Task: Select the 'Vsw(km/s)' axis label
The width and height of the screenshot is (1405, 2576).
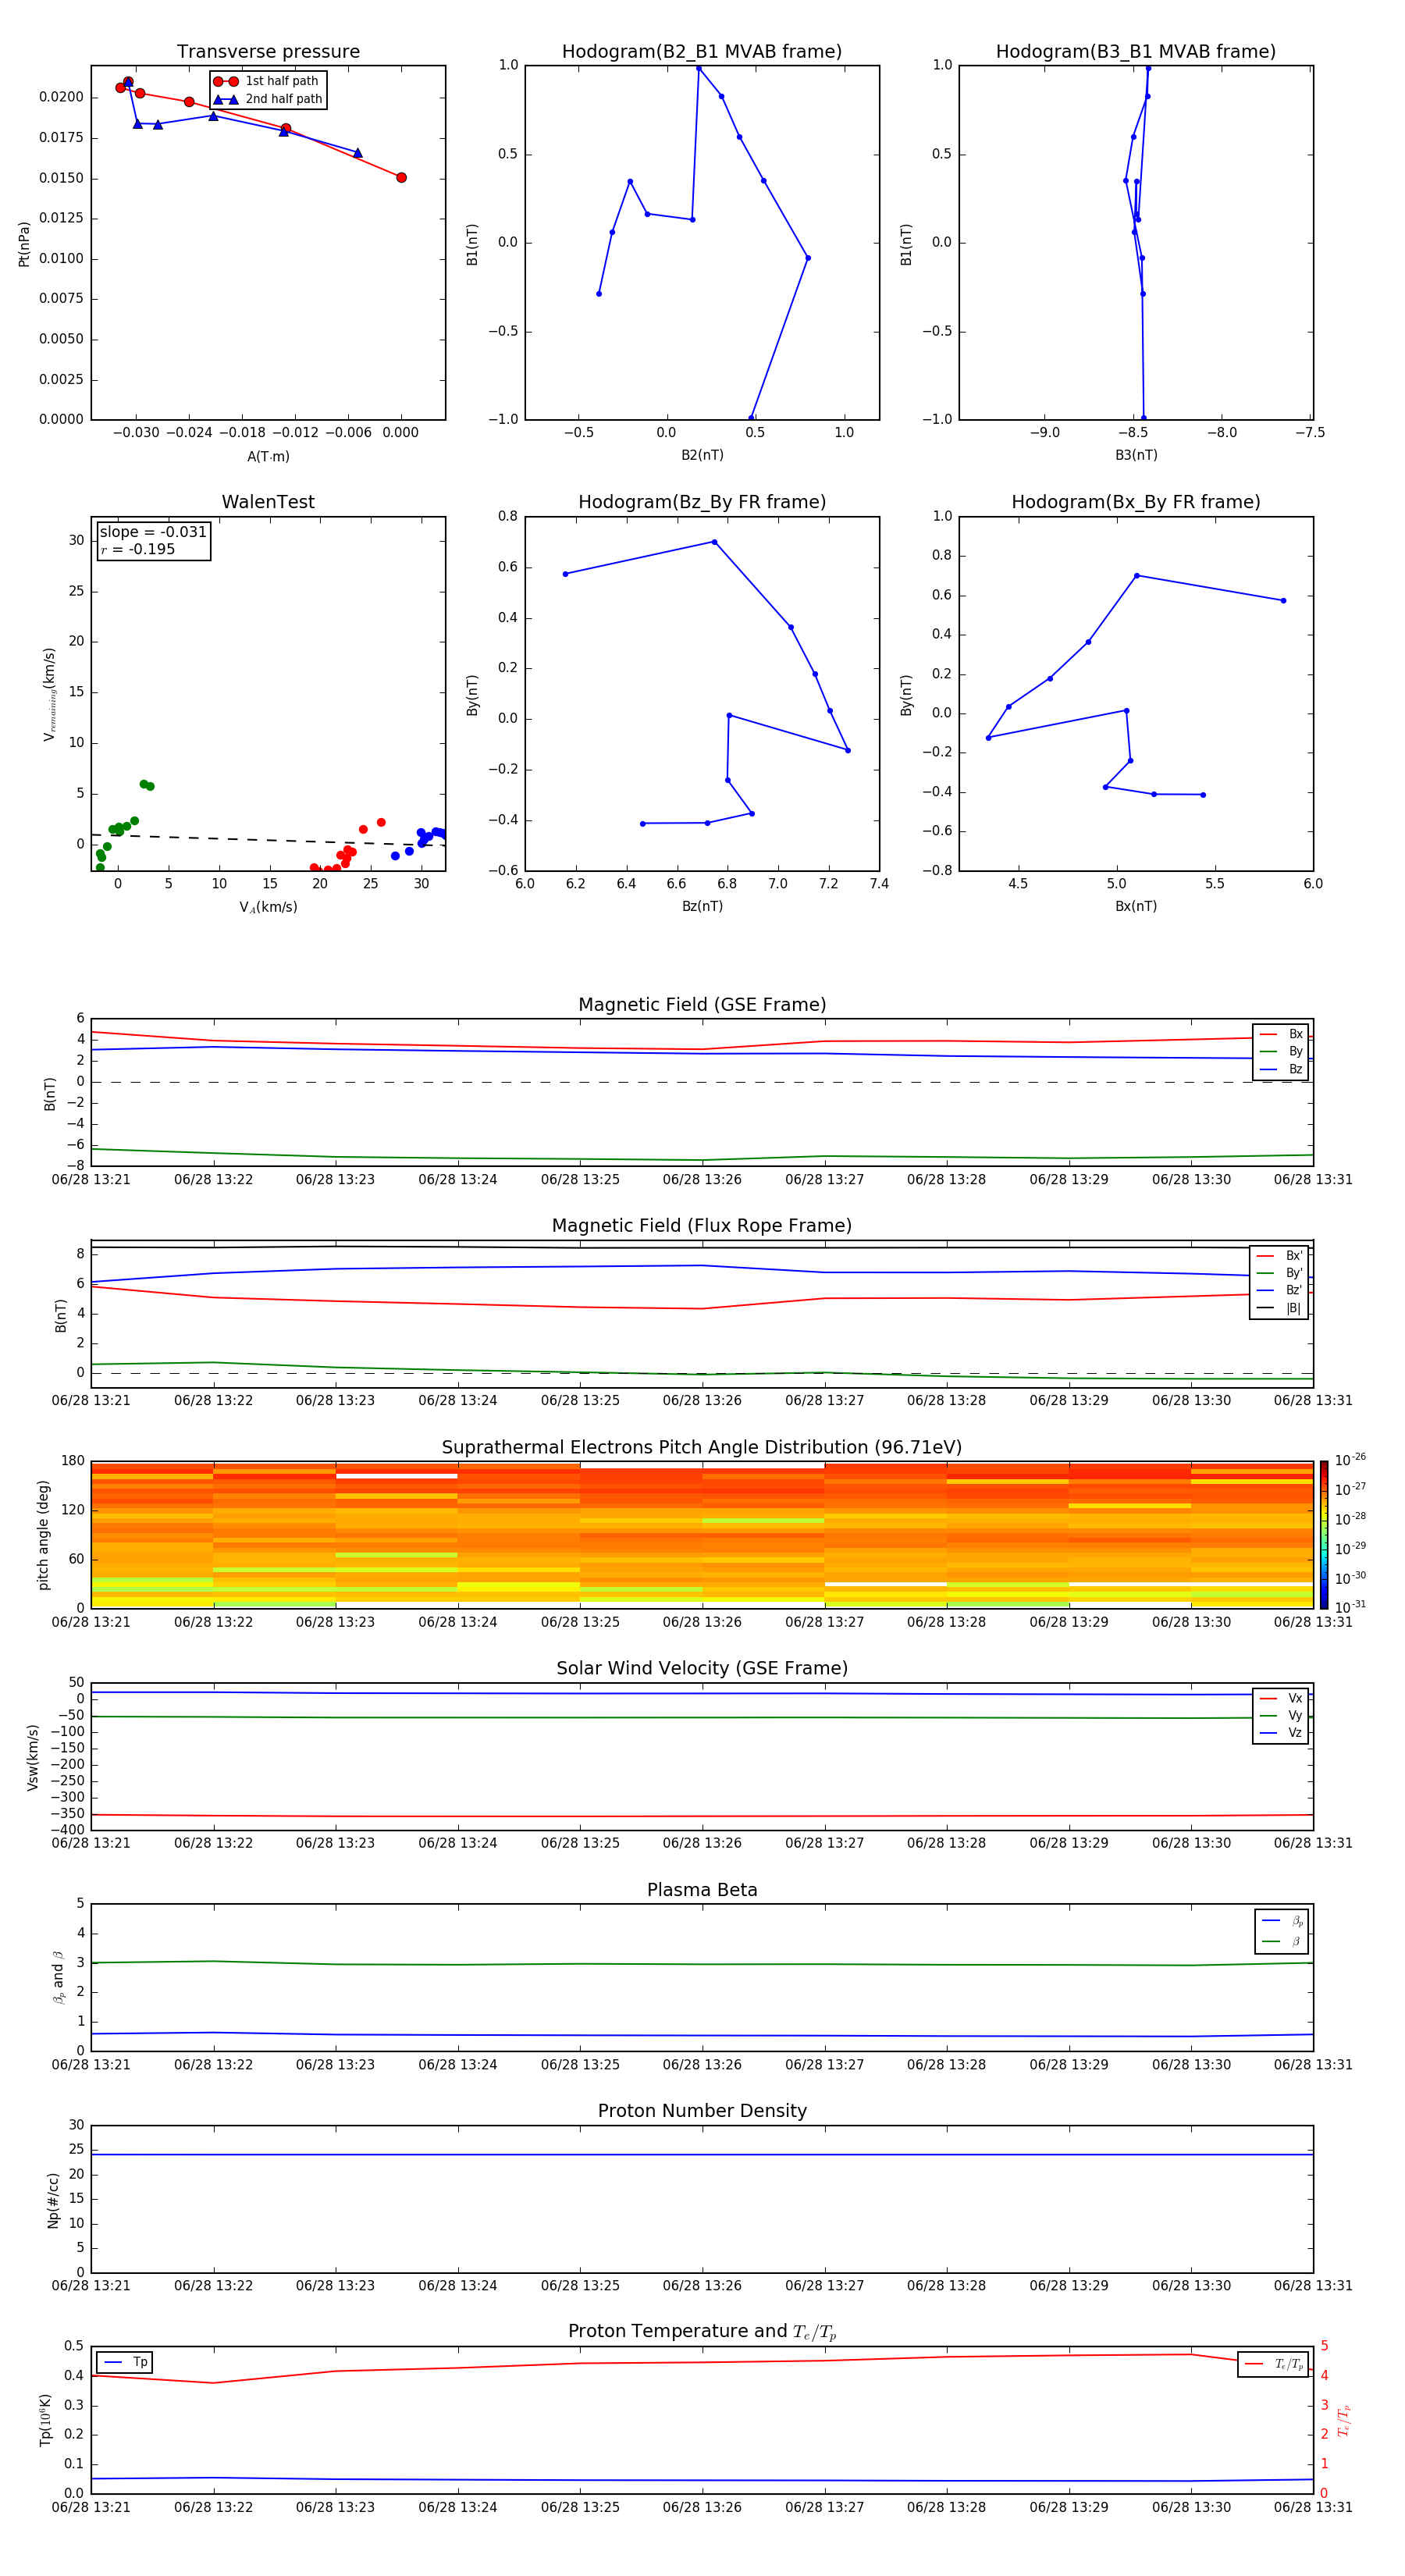Action: click(x=33, y=1758)
